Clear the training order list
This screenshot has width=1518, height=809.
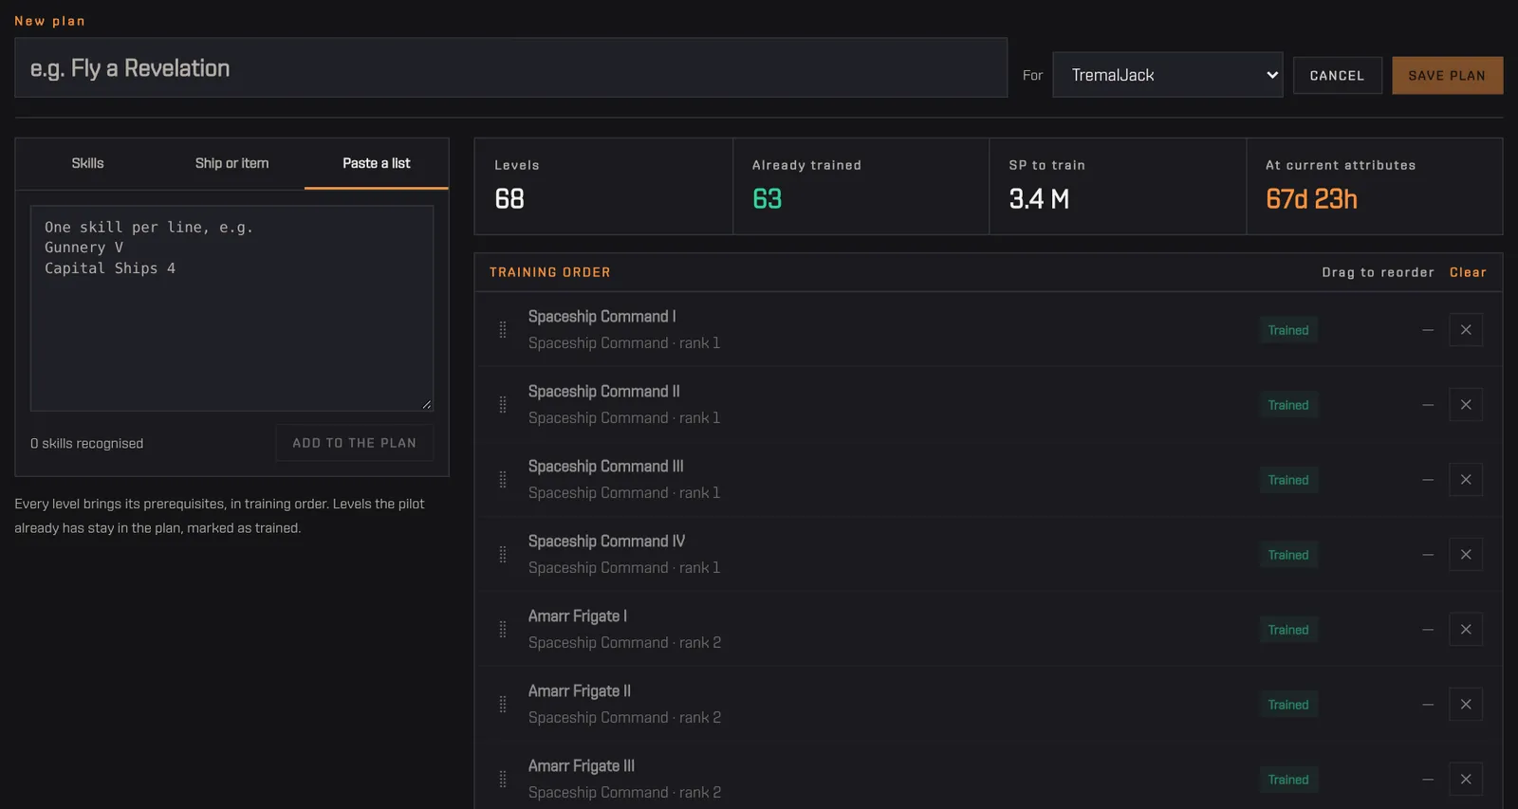(x=1468, y=272)
